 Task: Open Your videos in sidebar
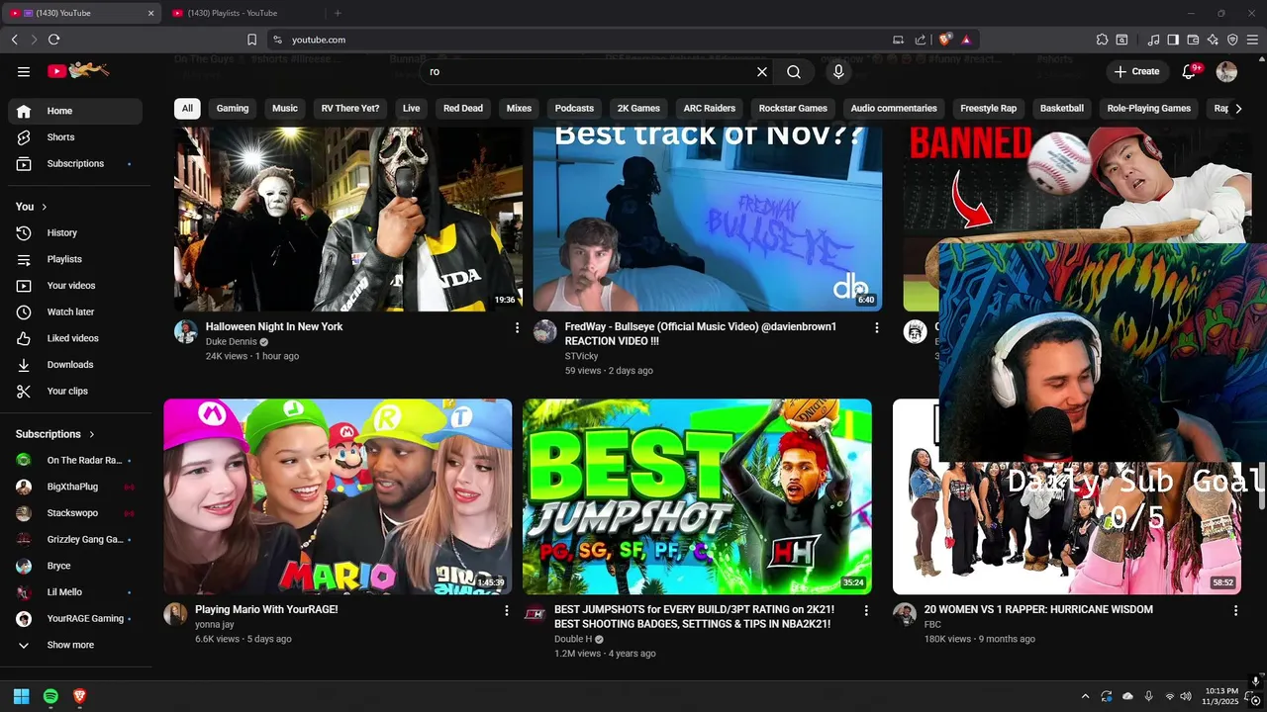[x=75, y=286]
